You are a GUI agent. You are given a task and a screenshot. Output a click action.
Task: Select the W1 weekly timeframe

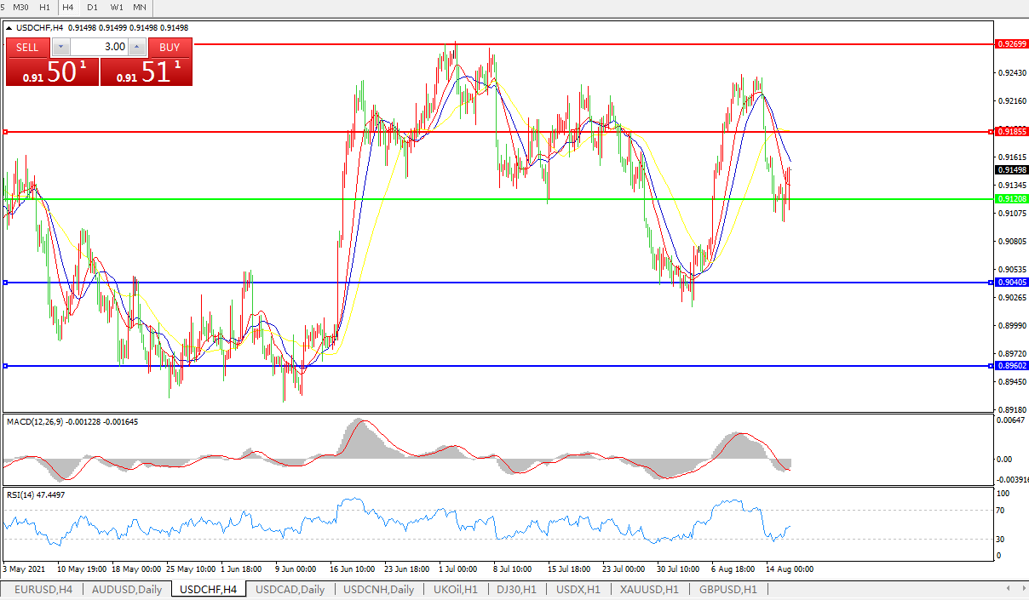click(117, 7)
